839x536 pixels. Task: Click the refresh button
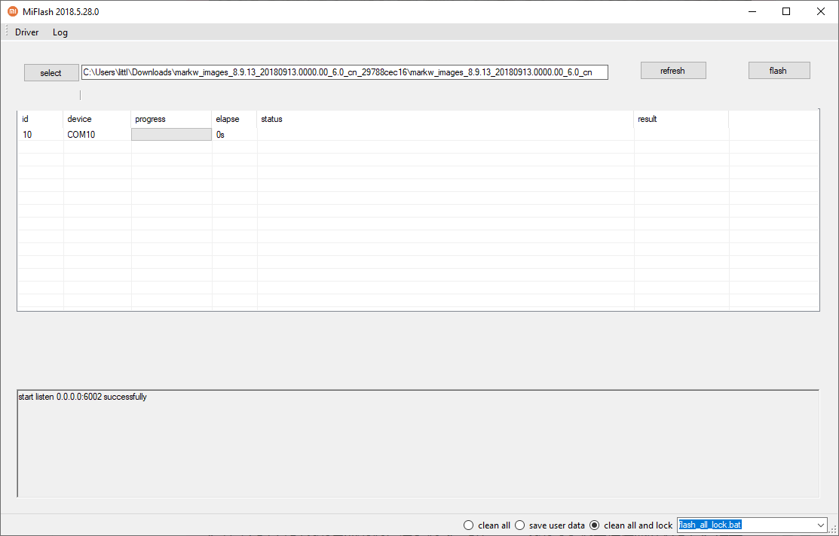pyautogui.click(x=673, y=71)
